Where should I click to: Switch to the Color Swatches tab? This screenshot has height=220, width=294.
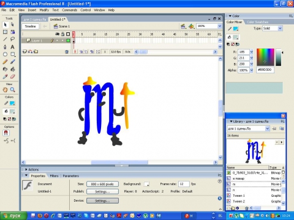(257, 22)
